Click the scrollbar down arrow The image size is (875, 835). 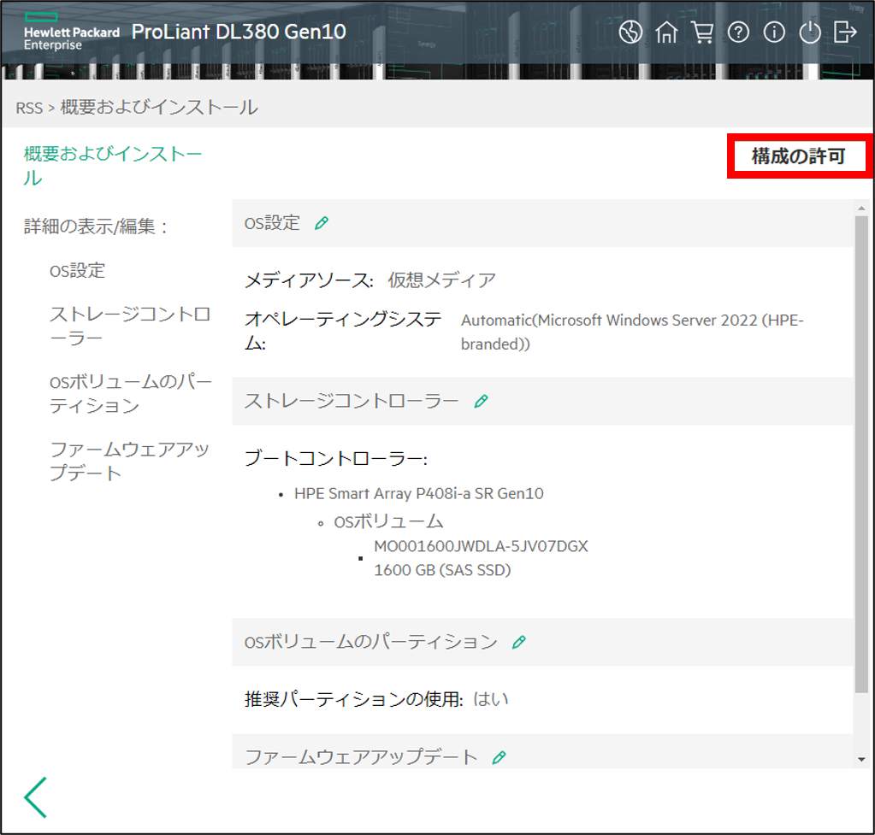(861, 759)
